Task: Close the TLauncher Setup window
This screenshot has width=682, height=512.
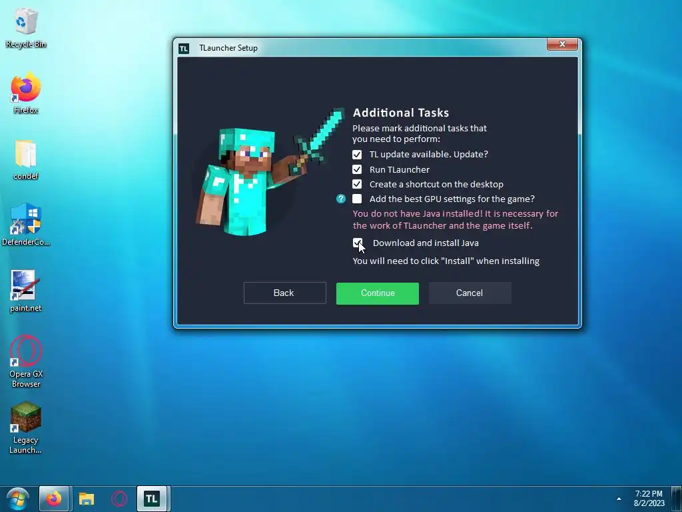Action: 562,44
